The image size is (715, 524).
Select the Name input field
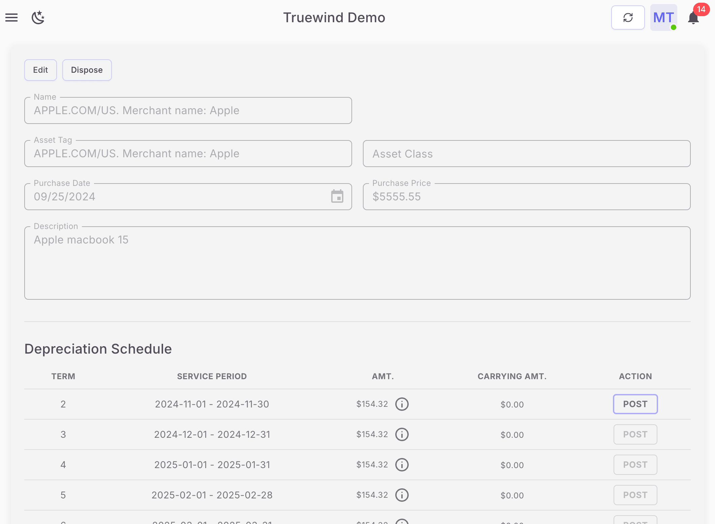pyautogui.click(x=188, y=110)
